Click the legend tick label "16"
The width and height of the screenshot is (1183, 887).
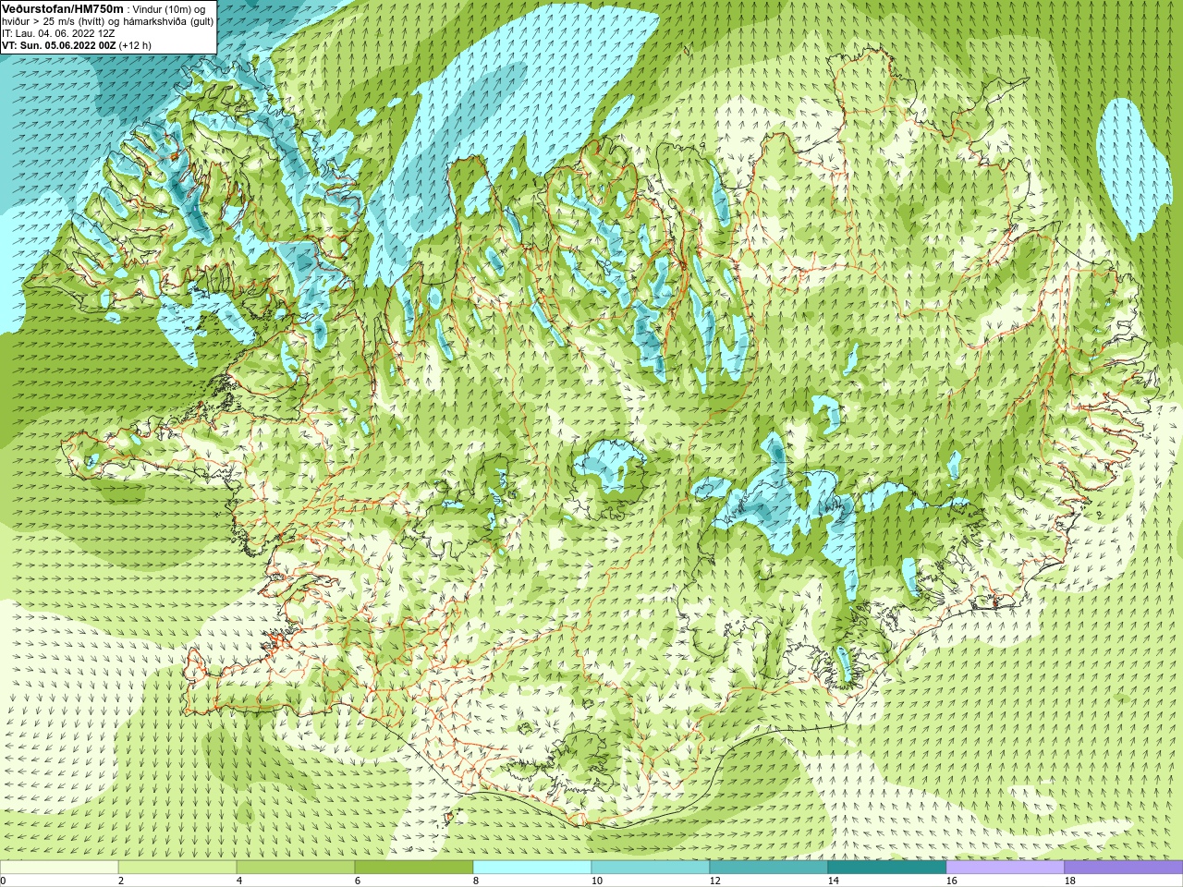pos(951,881)
